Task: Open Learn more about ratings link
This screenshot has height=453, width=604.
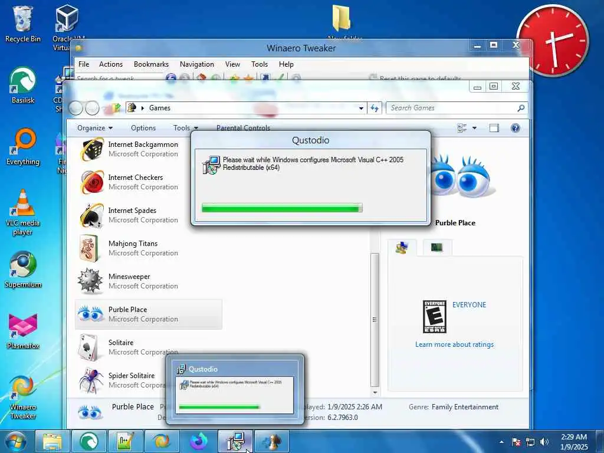Action: click(454, 344)
